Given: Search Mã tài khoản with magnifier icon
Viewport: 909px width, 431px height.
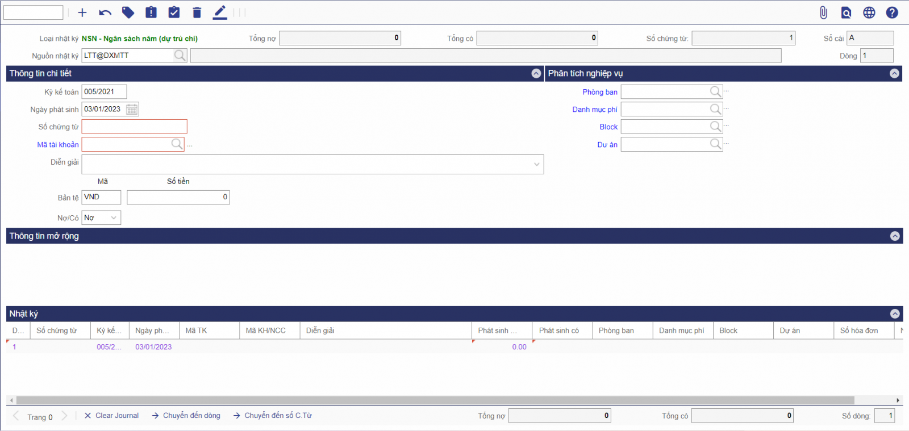Looking at the screenshot, I should 177,144.
